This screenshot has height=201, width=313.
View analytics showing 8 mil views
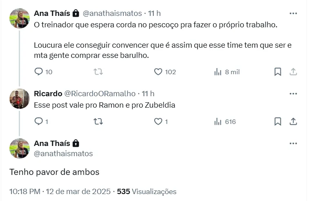tap(218, 72)
